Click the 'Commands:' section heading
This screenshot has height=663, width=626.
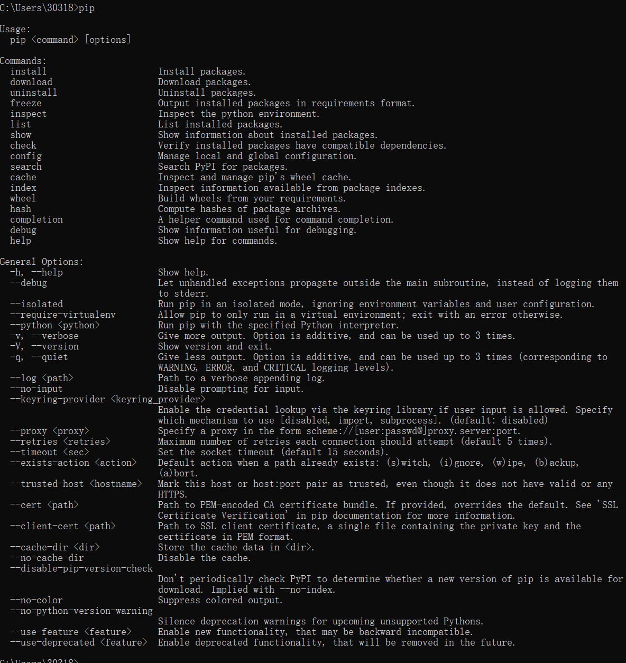(x=23, y=61)
